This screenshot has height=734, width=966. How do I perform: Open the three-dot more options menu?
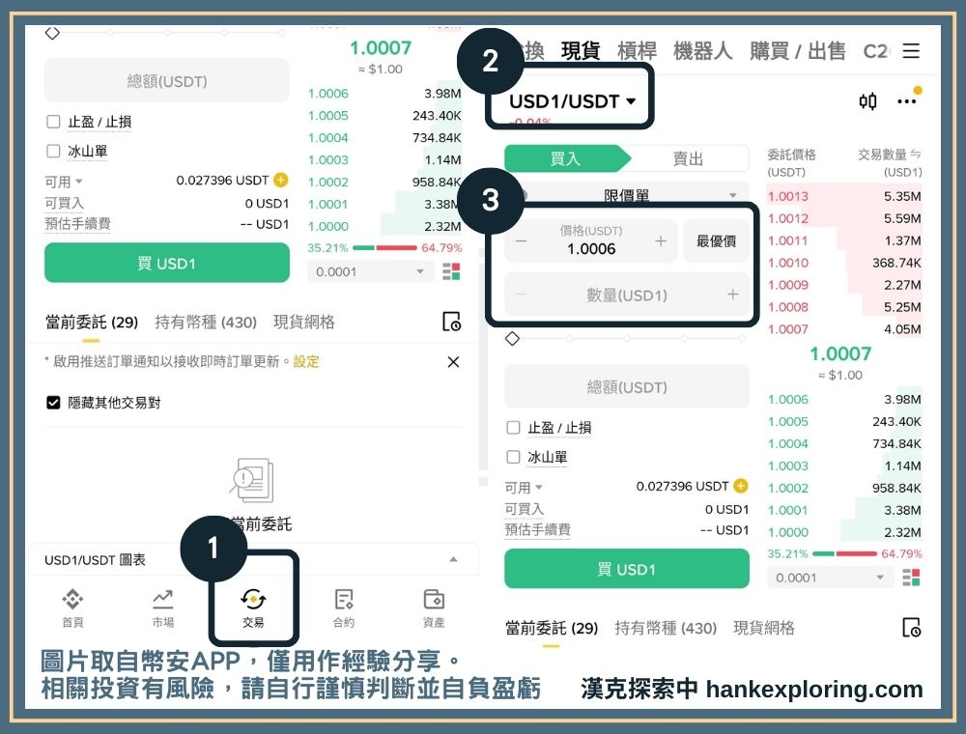(906, 101)
